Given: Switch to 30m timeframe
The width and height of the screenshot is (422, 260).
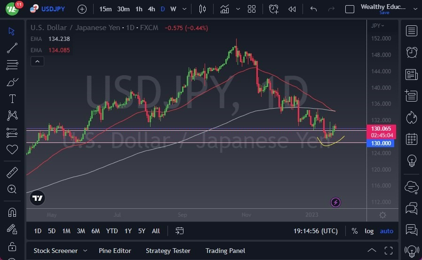Looking at the screenshot, I should (x=123, y=9).
